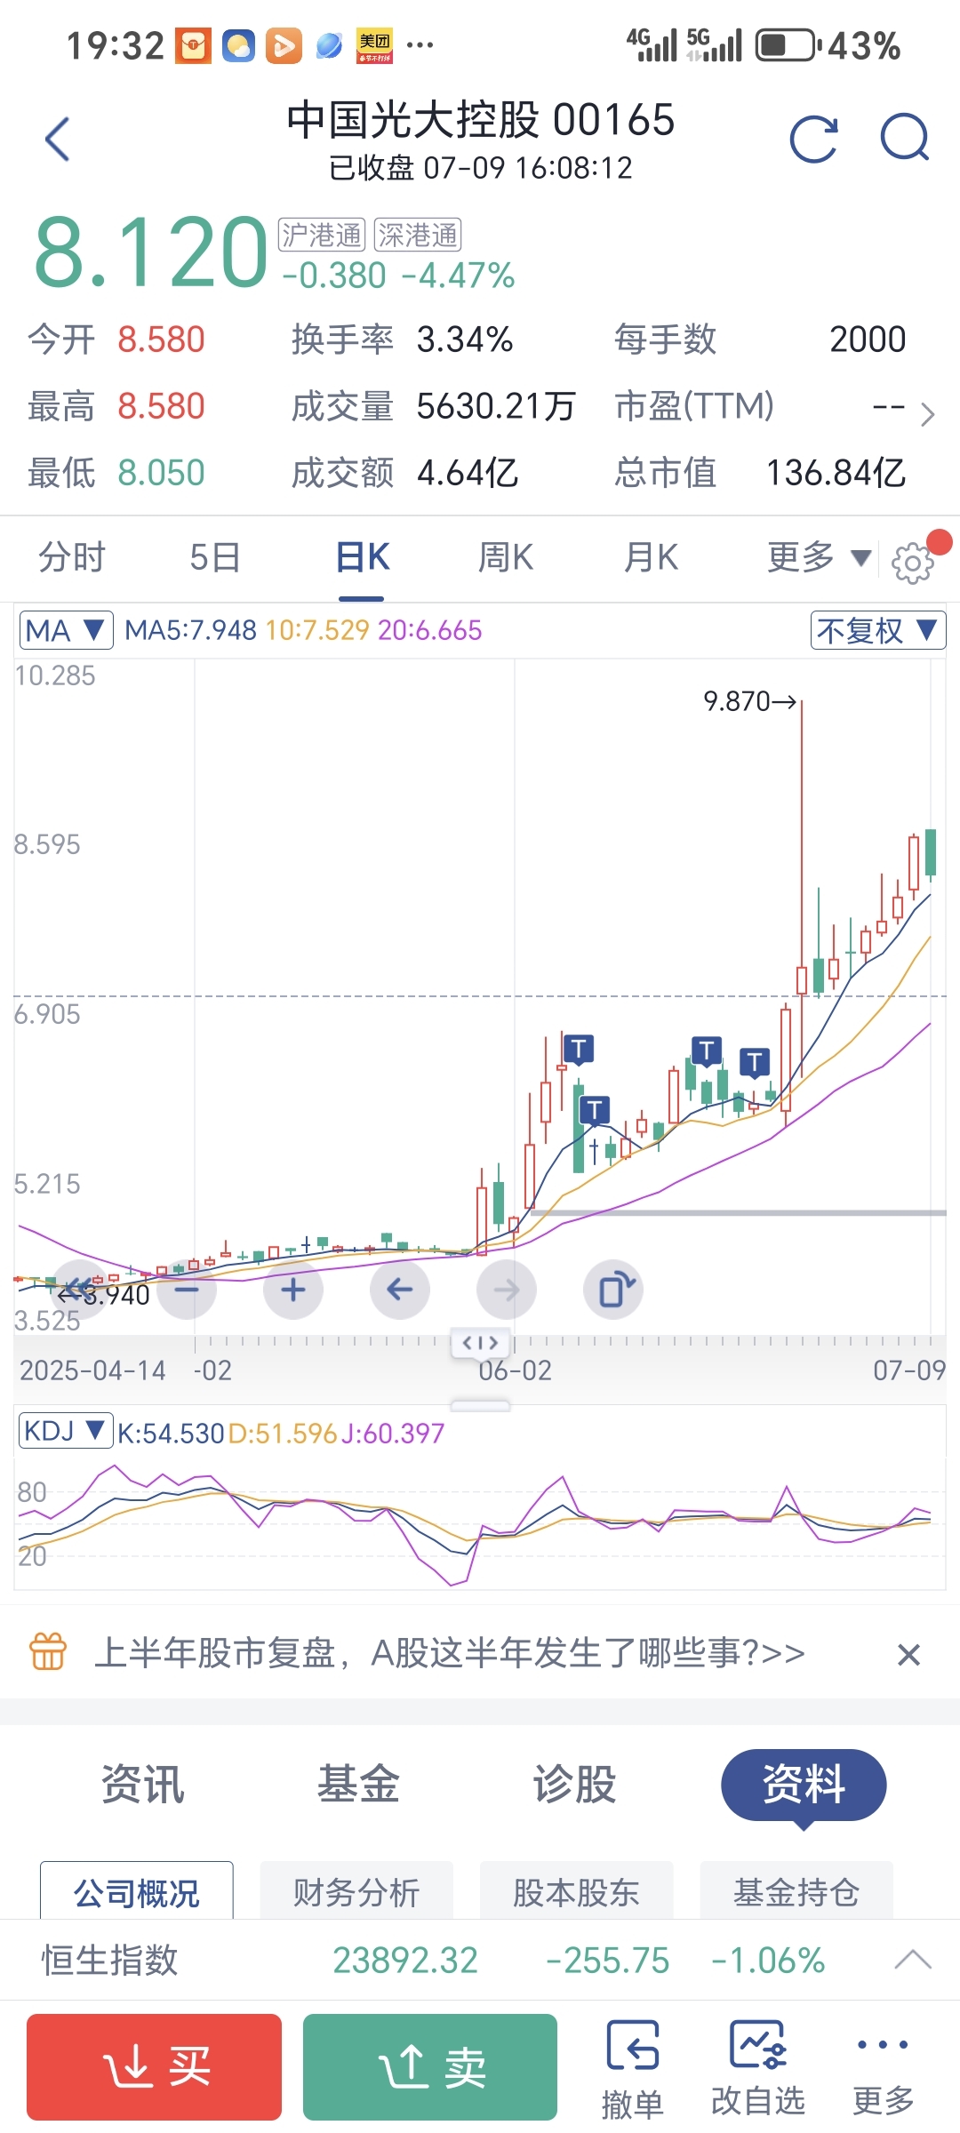Image resolution: width=960 pixels, height=2133 pixels.
Task: Jump to earliest chart data double-arrow
Action: pyautogui.click(x=80, y=1290)
